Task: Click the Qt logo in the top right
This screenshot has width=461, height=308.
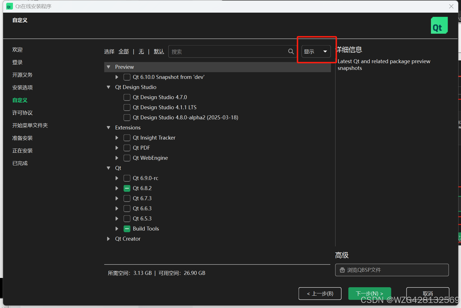Action: pyautogui.click(x=439, y=25)
